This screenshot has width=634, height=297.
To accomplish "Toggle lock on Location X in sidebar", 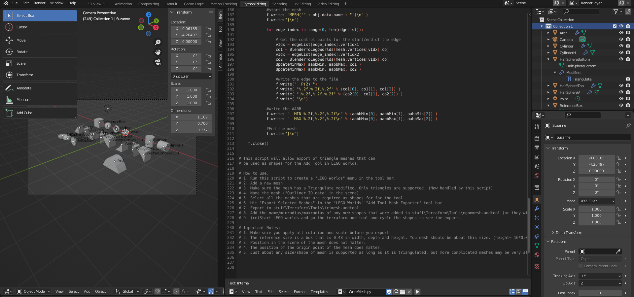I will tap(208, 29).
